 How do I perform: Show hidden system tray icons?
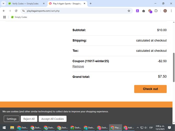[x=138, y=128]
